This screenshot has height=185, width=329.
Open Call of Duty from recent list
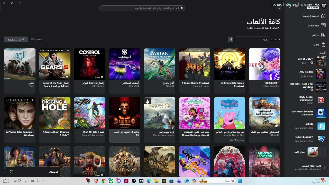click(x=312, y=61)
